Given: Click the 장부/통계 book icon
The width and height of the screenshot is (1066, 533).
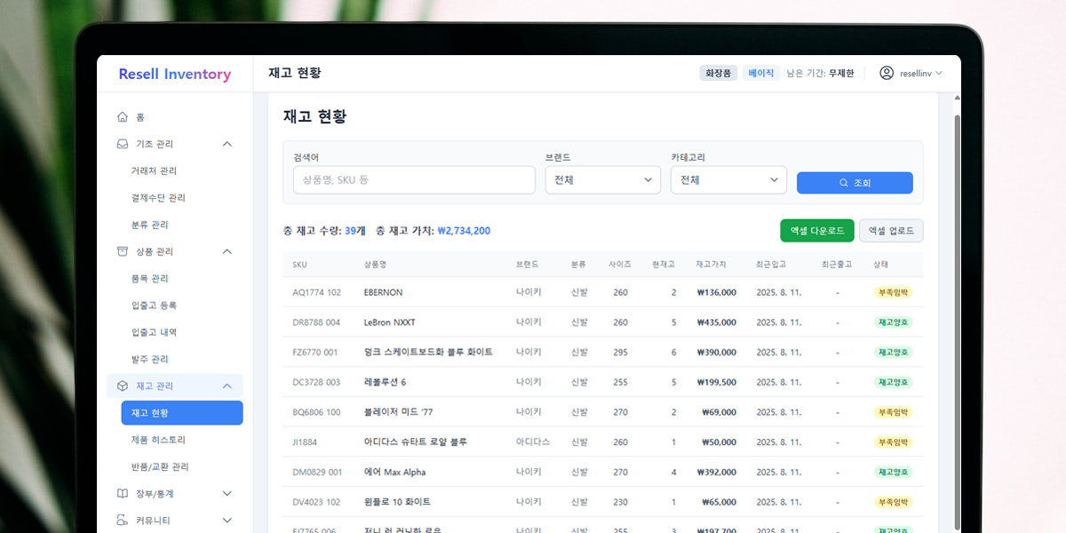Looking at the screenshot, I should coord(123,493).
